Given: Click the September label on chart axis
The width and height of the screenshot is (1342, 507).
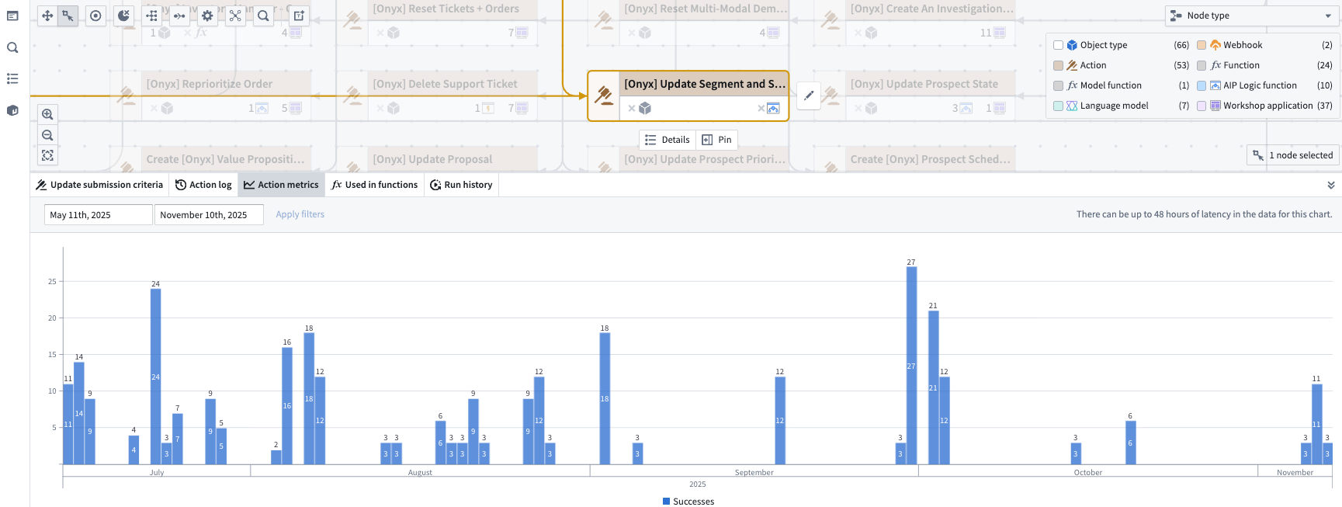Looking at the screenshot, I should (x=754, y=472).
